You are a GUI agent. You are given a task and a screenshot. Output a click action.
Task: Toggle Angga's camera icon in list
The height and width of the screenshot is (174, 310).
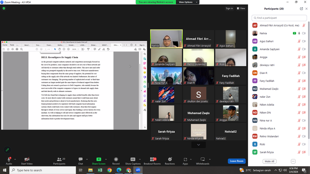click(x=304, y=57)
